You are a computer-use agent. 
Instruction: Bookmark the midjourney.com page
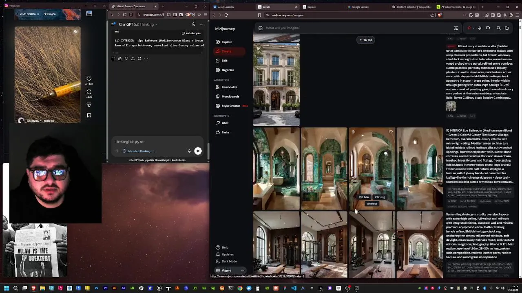[x=259, y=15]
